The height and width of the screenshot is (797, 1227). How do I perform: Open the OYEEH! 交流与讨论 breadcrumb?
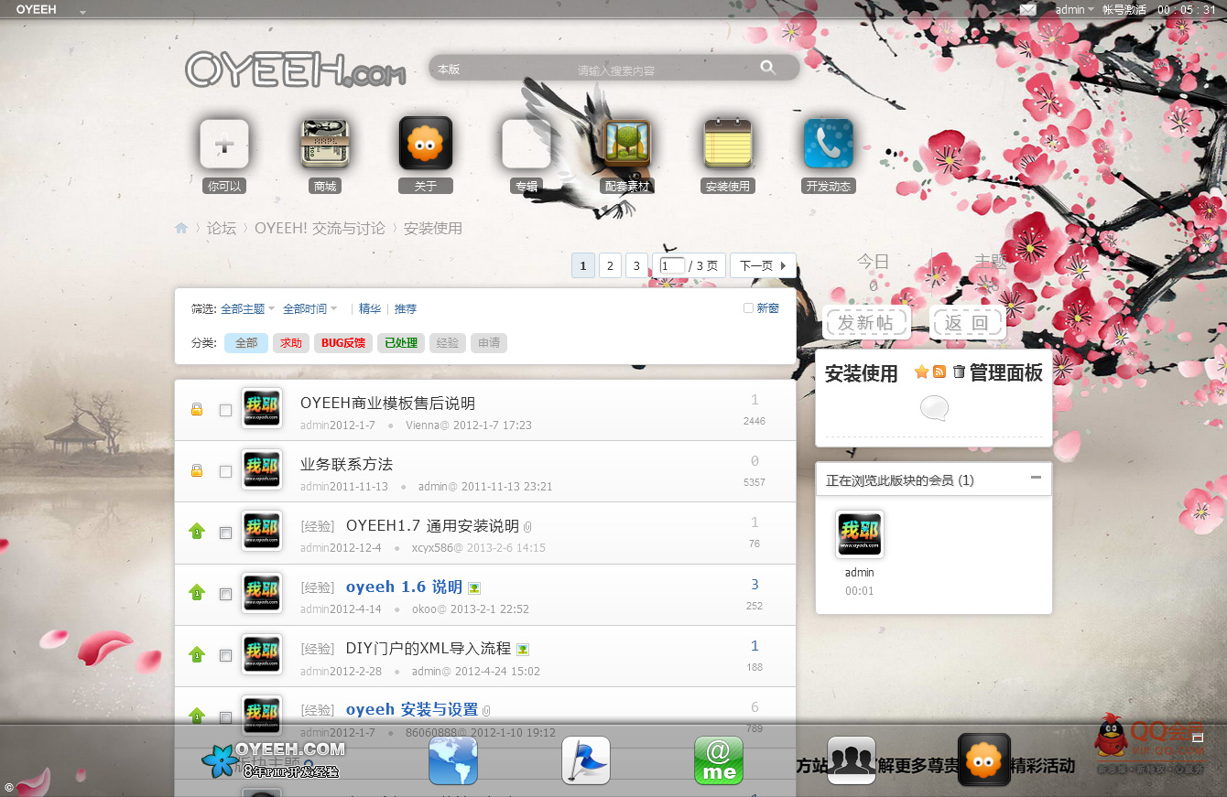point(320,228)
